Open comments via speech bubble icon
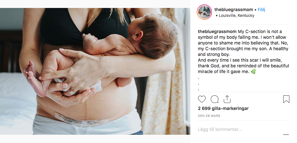This screenshot has width=297, height=143. (x=215, y=99)
